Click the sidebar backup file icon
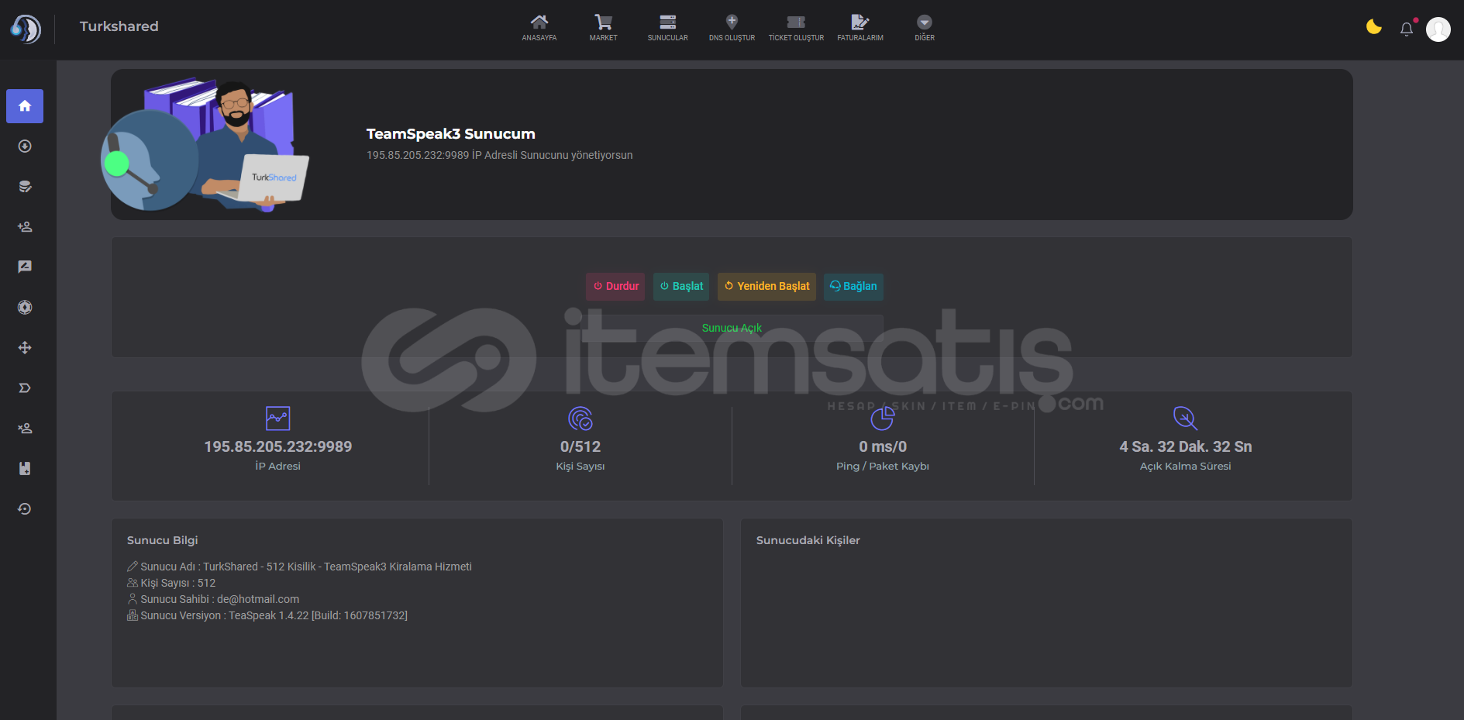 coord(25,469)
